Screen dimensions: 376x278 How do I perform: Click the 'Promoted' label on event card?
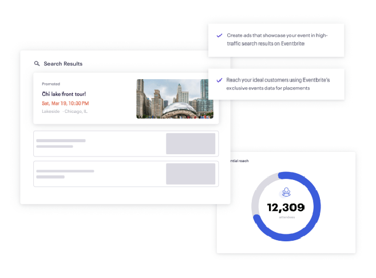tap(51, 84)
